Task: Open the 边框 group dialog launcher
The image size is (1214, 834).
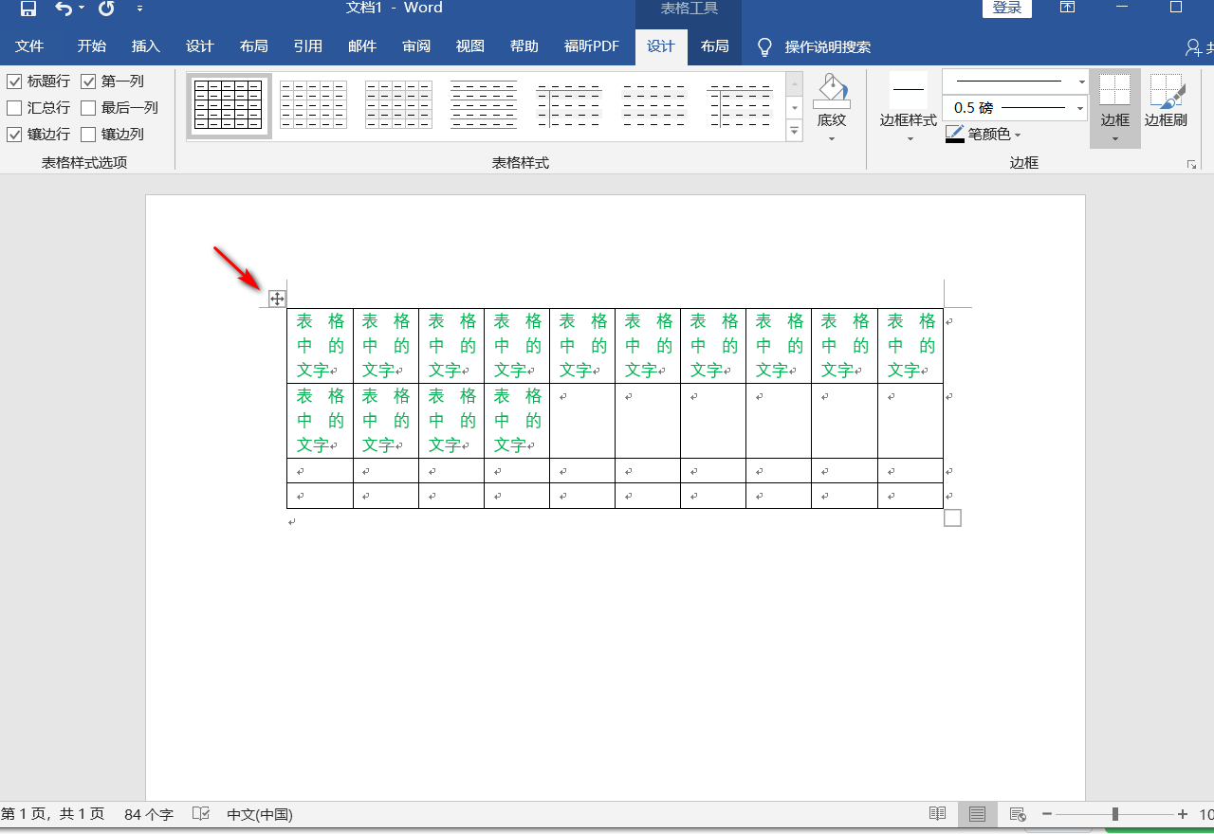Action: coord(1191,164)
